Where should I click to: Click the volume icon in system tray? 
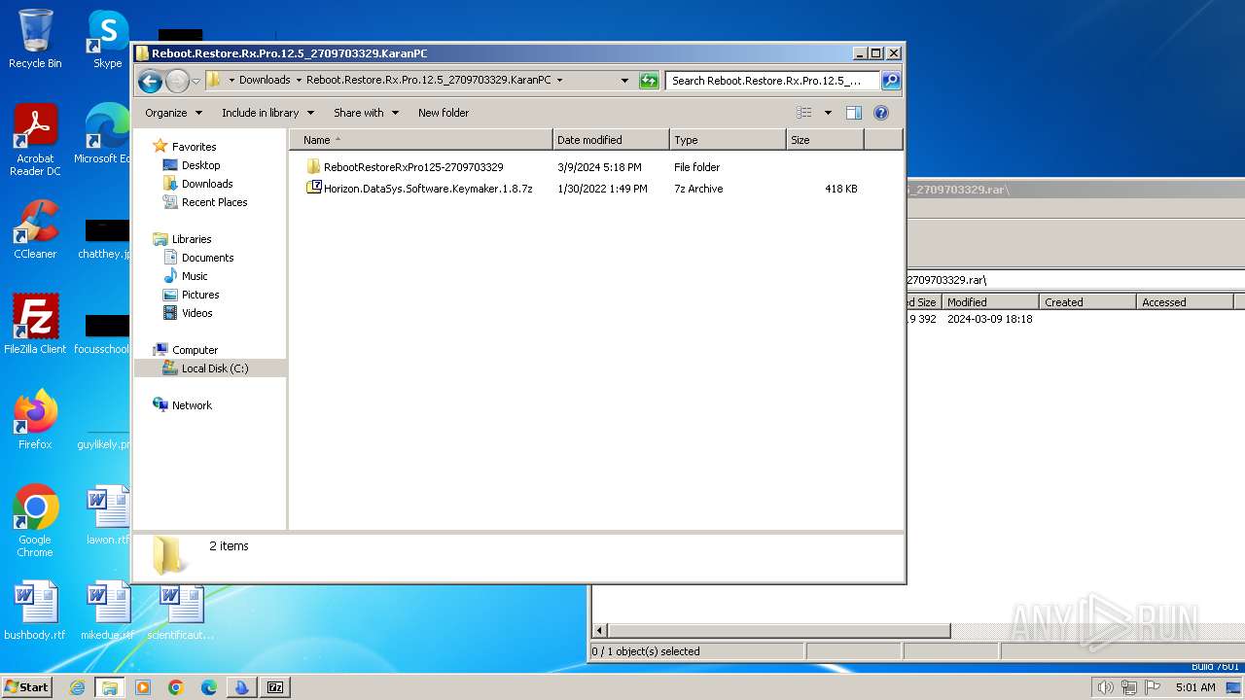pyautogui.click(x=1105, y=687)
